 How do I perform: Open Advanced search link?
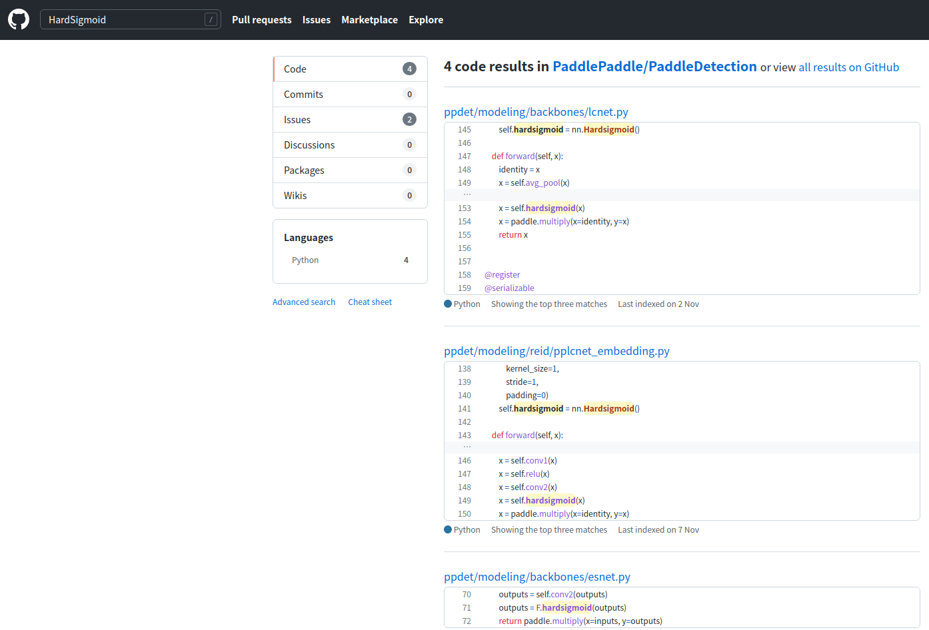pyautogui.click(x=304, y=302)
